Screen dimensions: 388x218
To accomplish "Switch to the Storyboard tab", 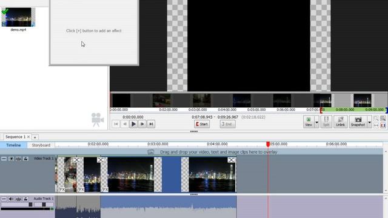I will pos(41,145).
